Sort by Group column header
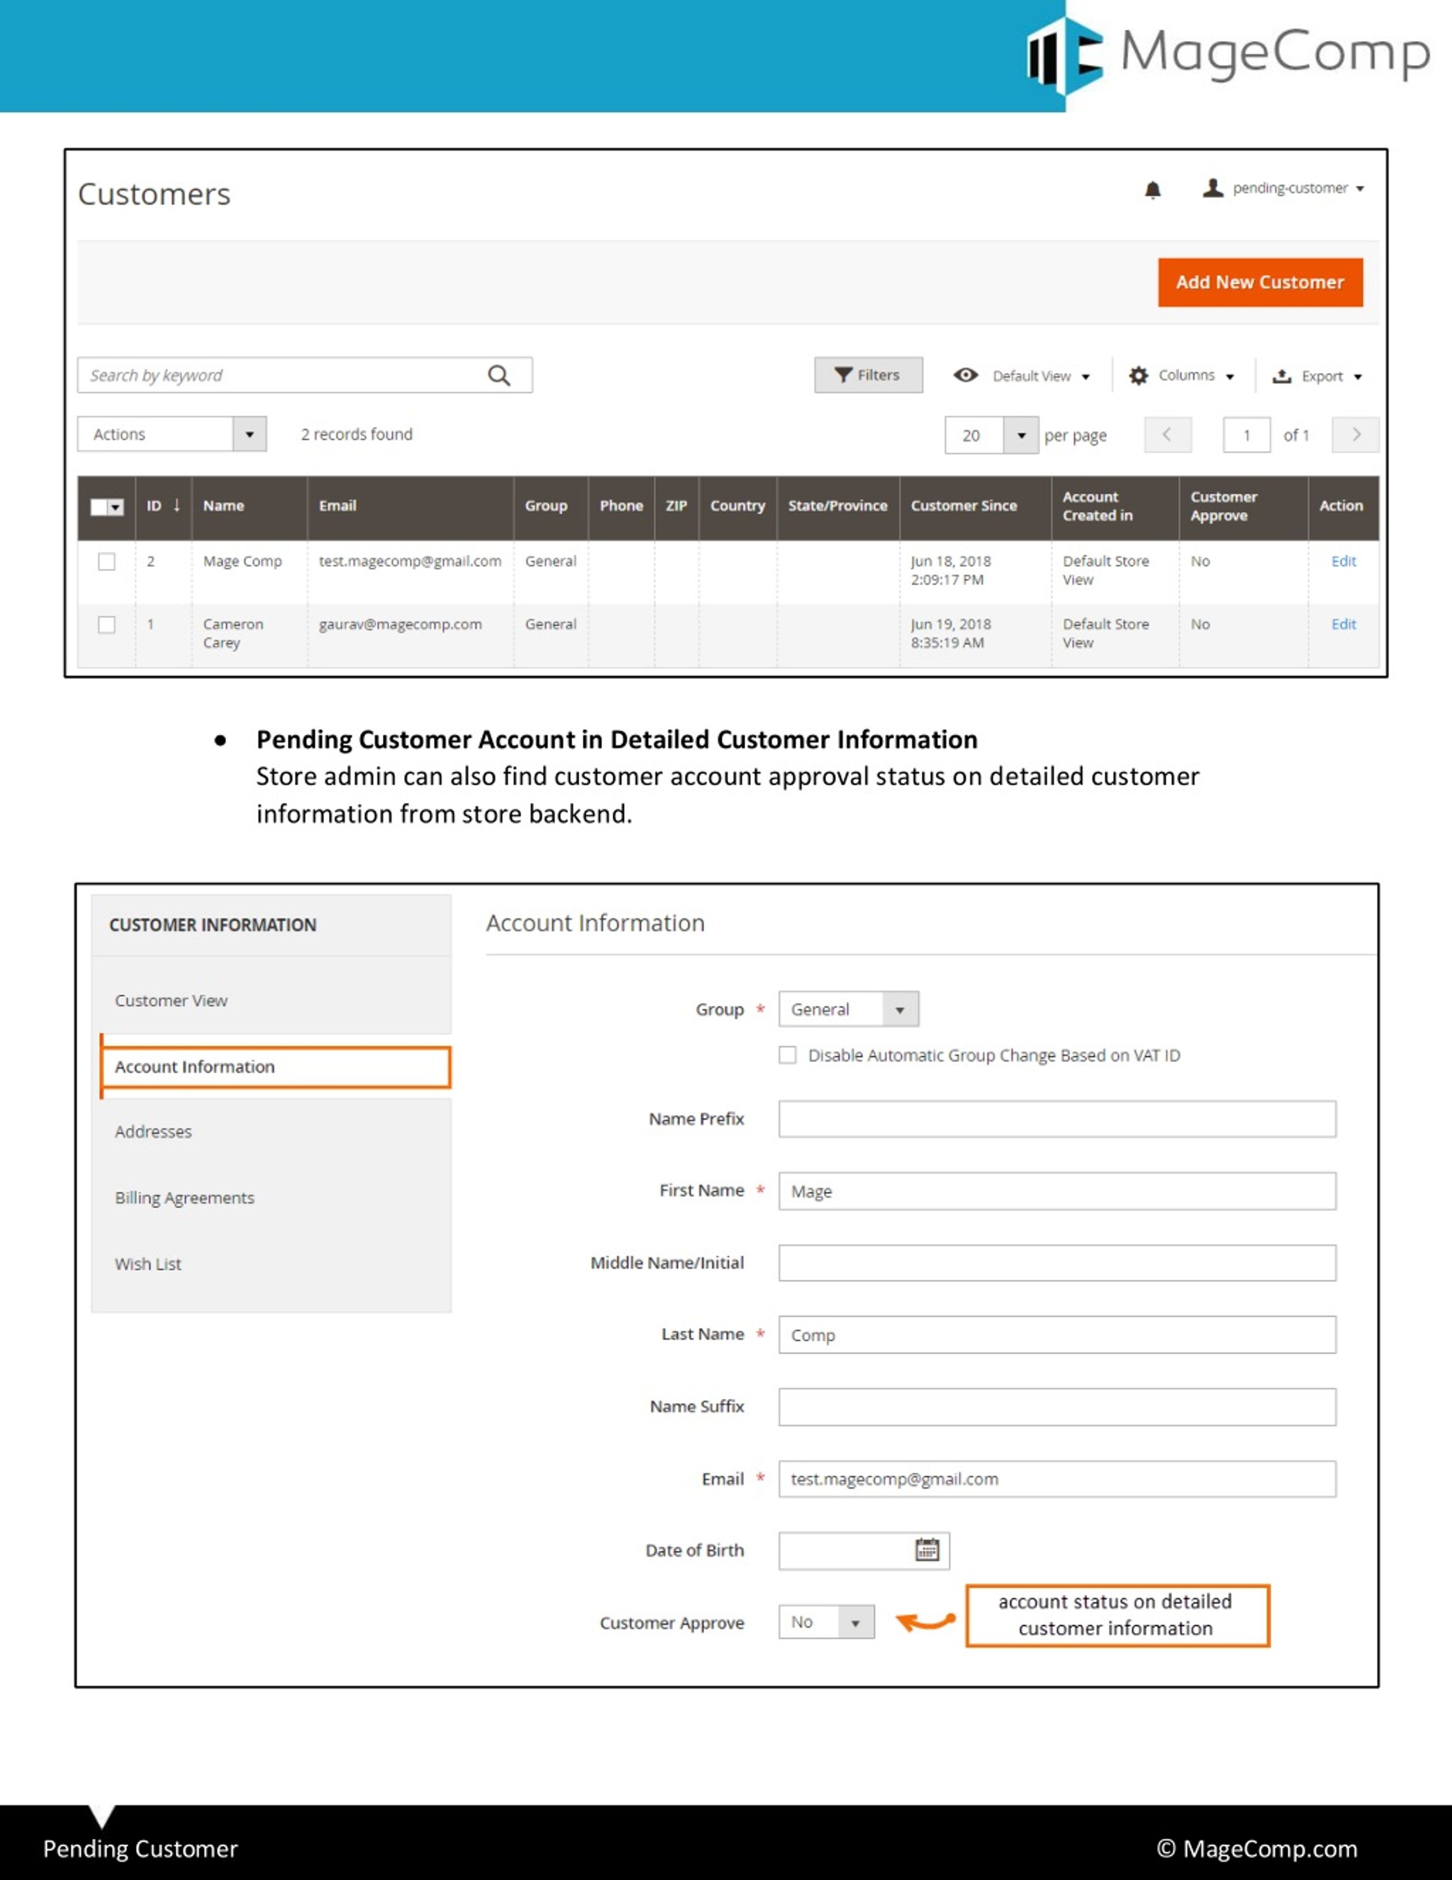This screenshot has width=1452, height=1880. [x=551, y=508]
